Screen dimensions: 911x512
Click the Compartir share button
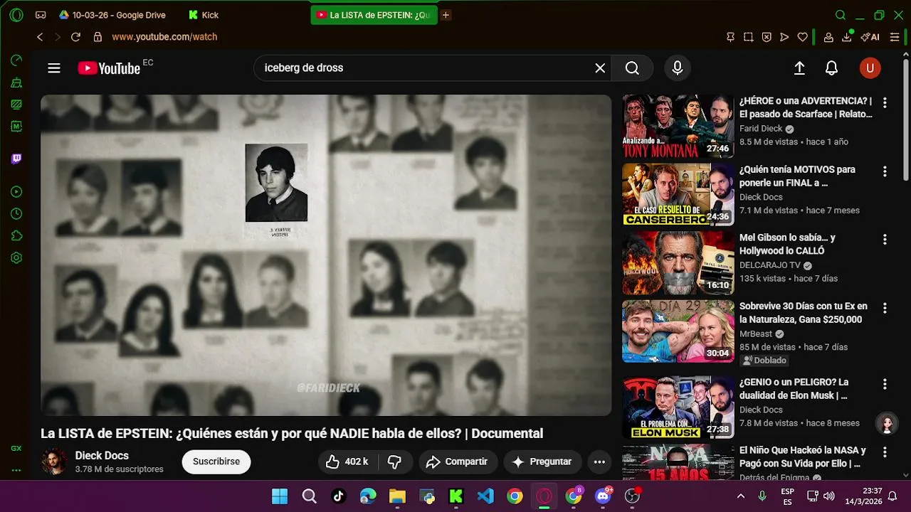tap(457, 462)
